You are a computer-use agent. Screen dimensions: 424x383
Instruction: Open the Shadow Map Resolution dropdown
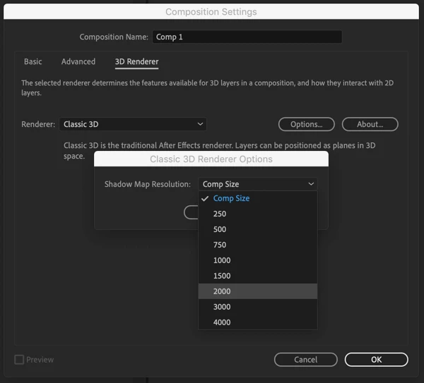tap(258, 184)
